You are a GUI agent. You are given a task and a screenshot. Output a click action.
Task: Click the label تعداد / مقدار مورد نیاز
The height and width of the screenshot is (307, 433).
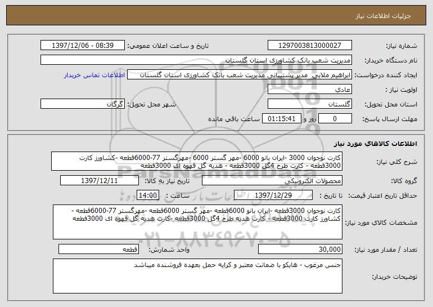click(x=386, y=250)
